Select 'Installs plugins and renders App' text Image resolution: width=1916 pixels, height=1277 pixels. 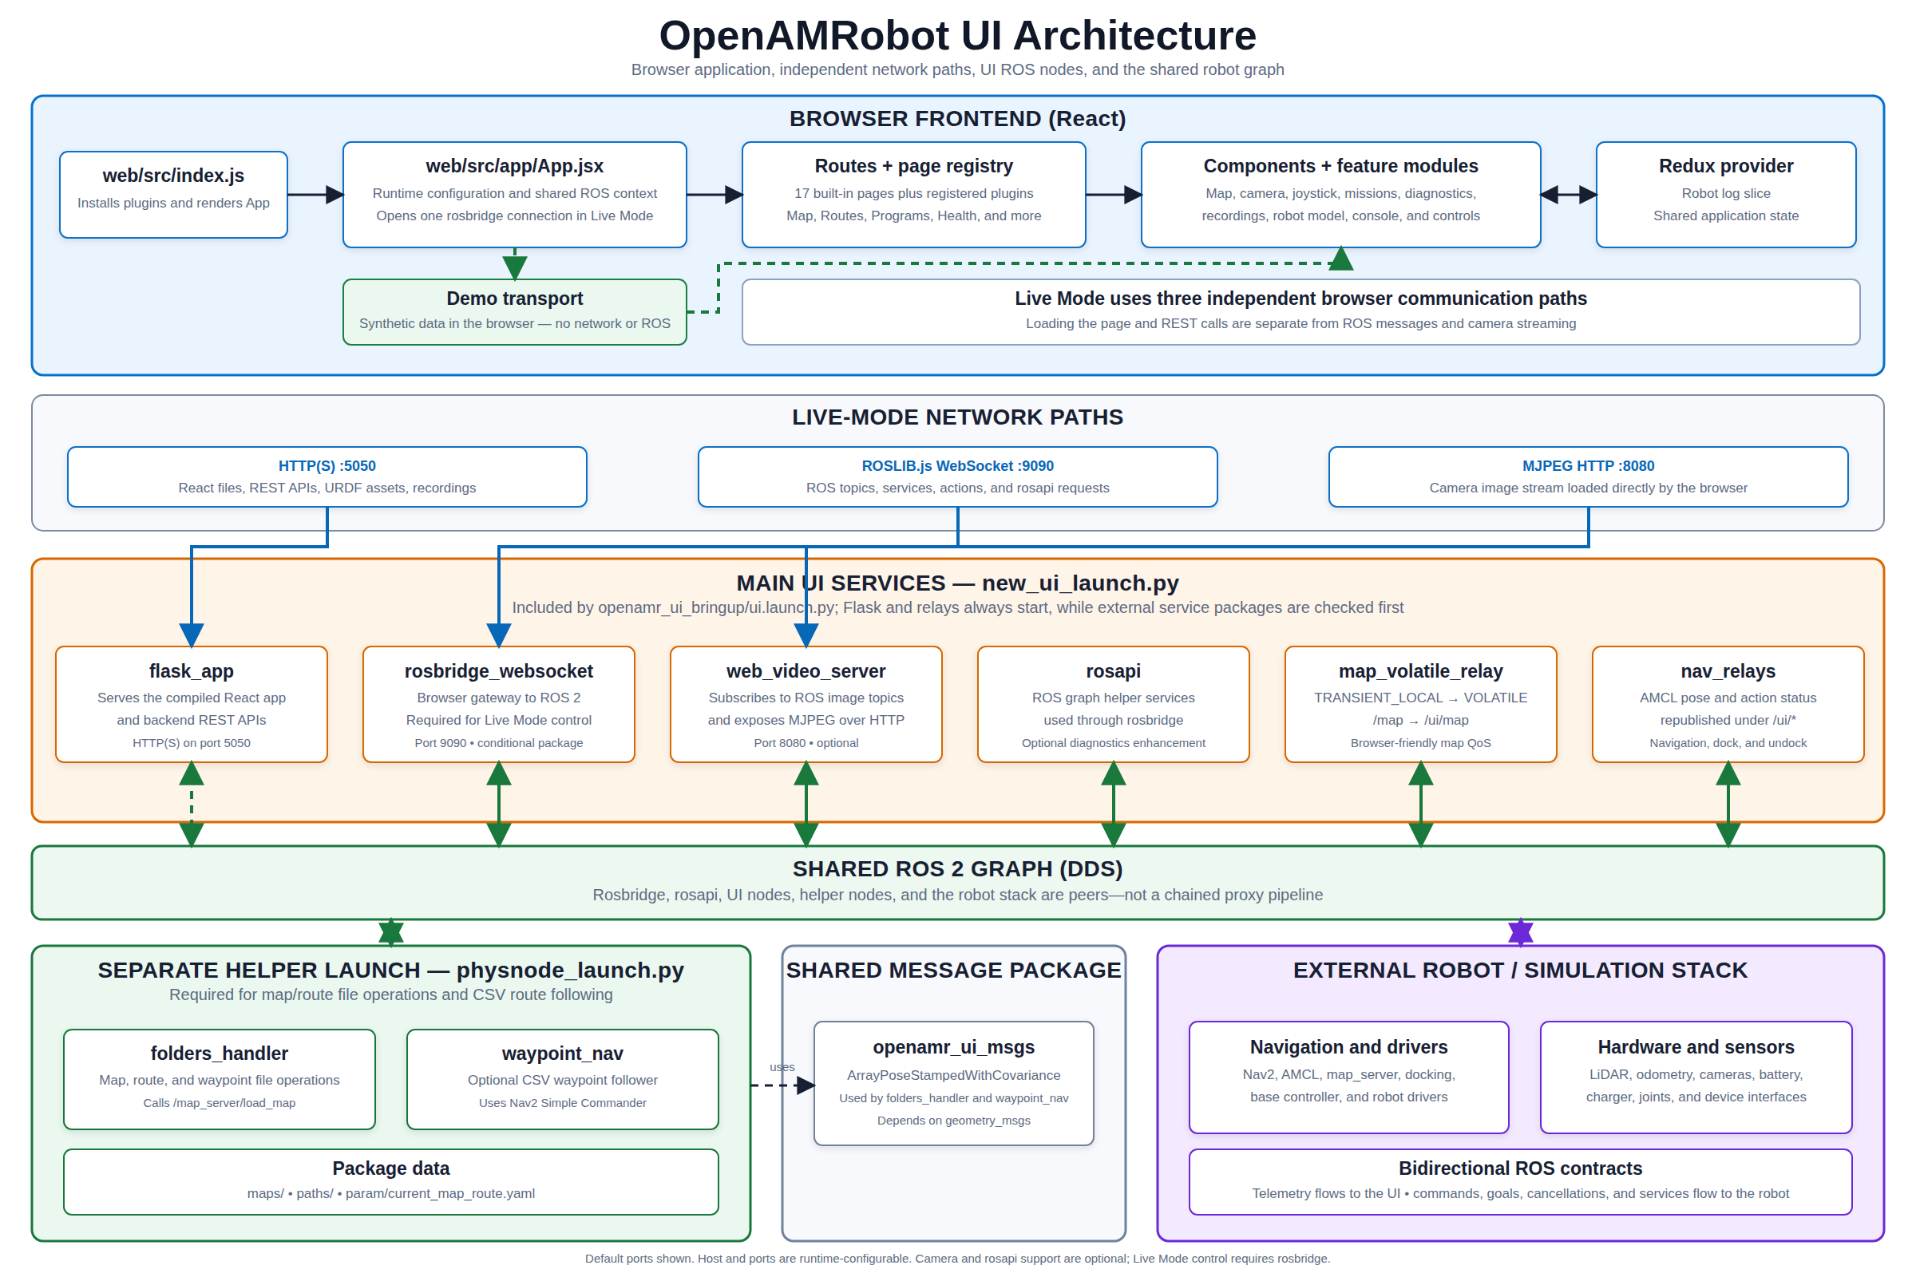173,203
